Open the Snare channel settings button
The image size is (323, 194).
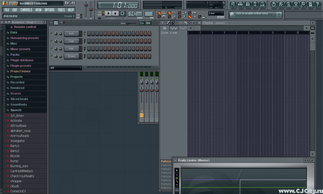(72, 56)
